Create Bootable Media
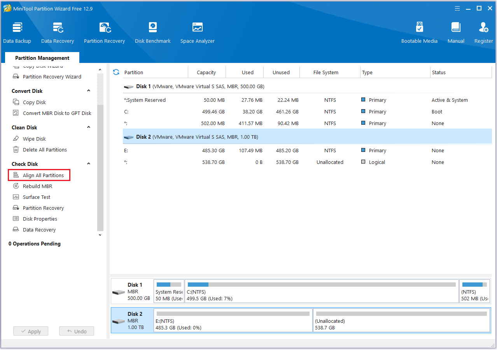497x350 pixels. tap(419, 33)
